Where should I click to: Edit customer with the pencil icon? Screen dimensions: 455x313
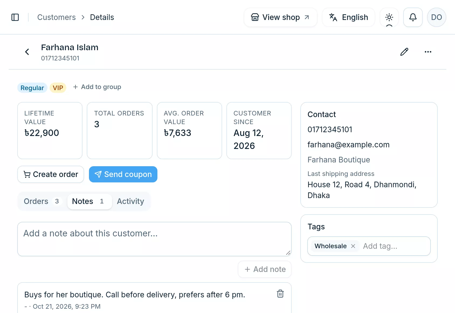tap(404, 52)
